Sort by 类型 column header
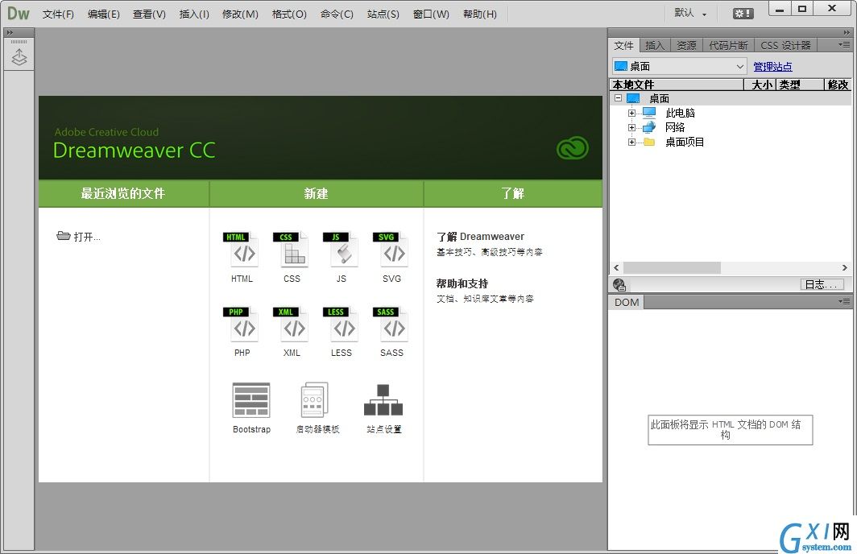Viewport: 857px width, 554px height. tap(800, 85)
